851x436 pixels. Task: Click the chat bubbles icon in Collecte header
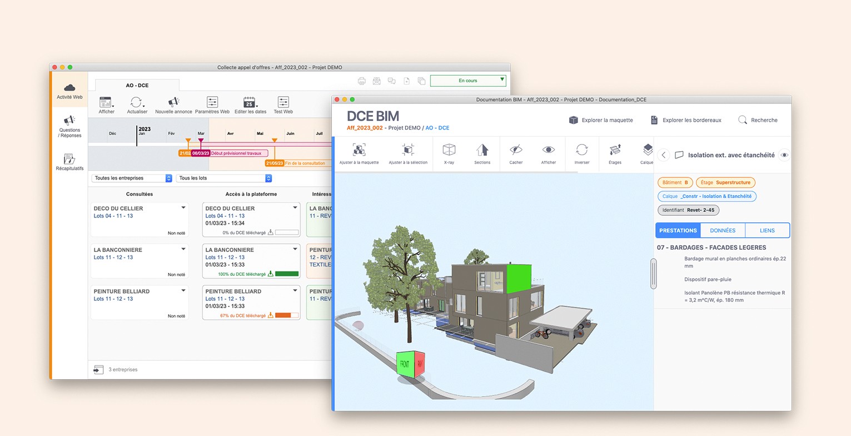tap(392, 81)
